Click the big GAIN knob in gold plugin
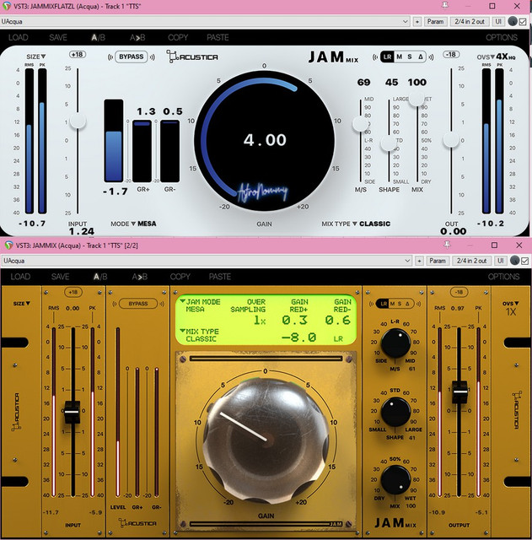 point(266,440)
